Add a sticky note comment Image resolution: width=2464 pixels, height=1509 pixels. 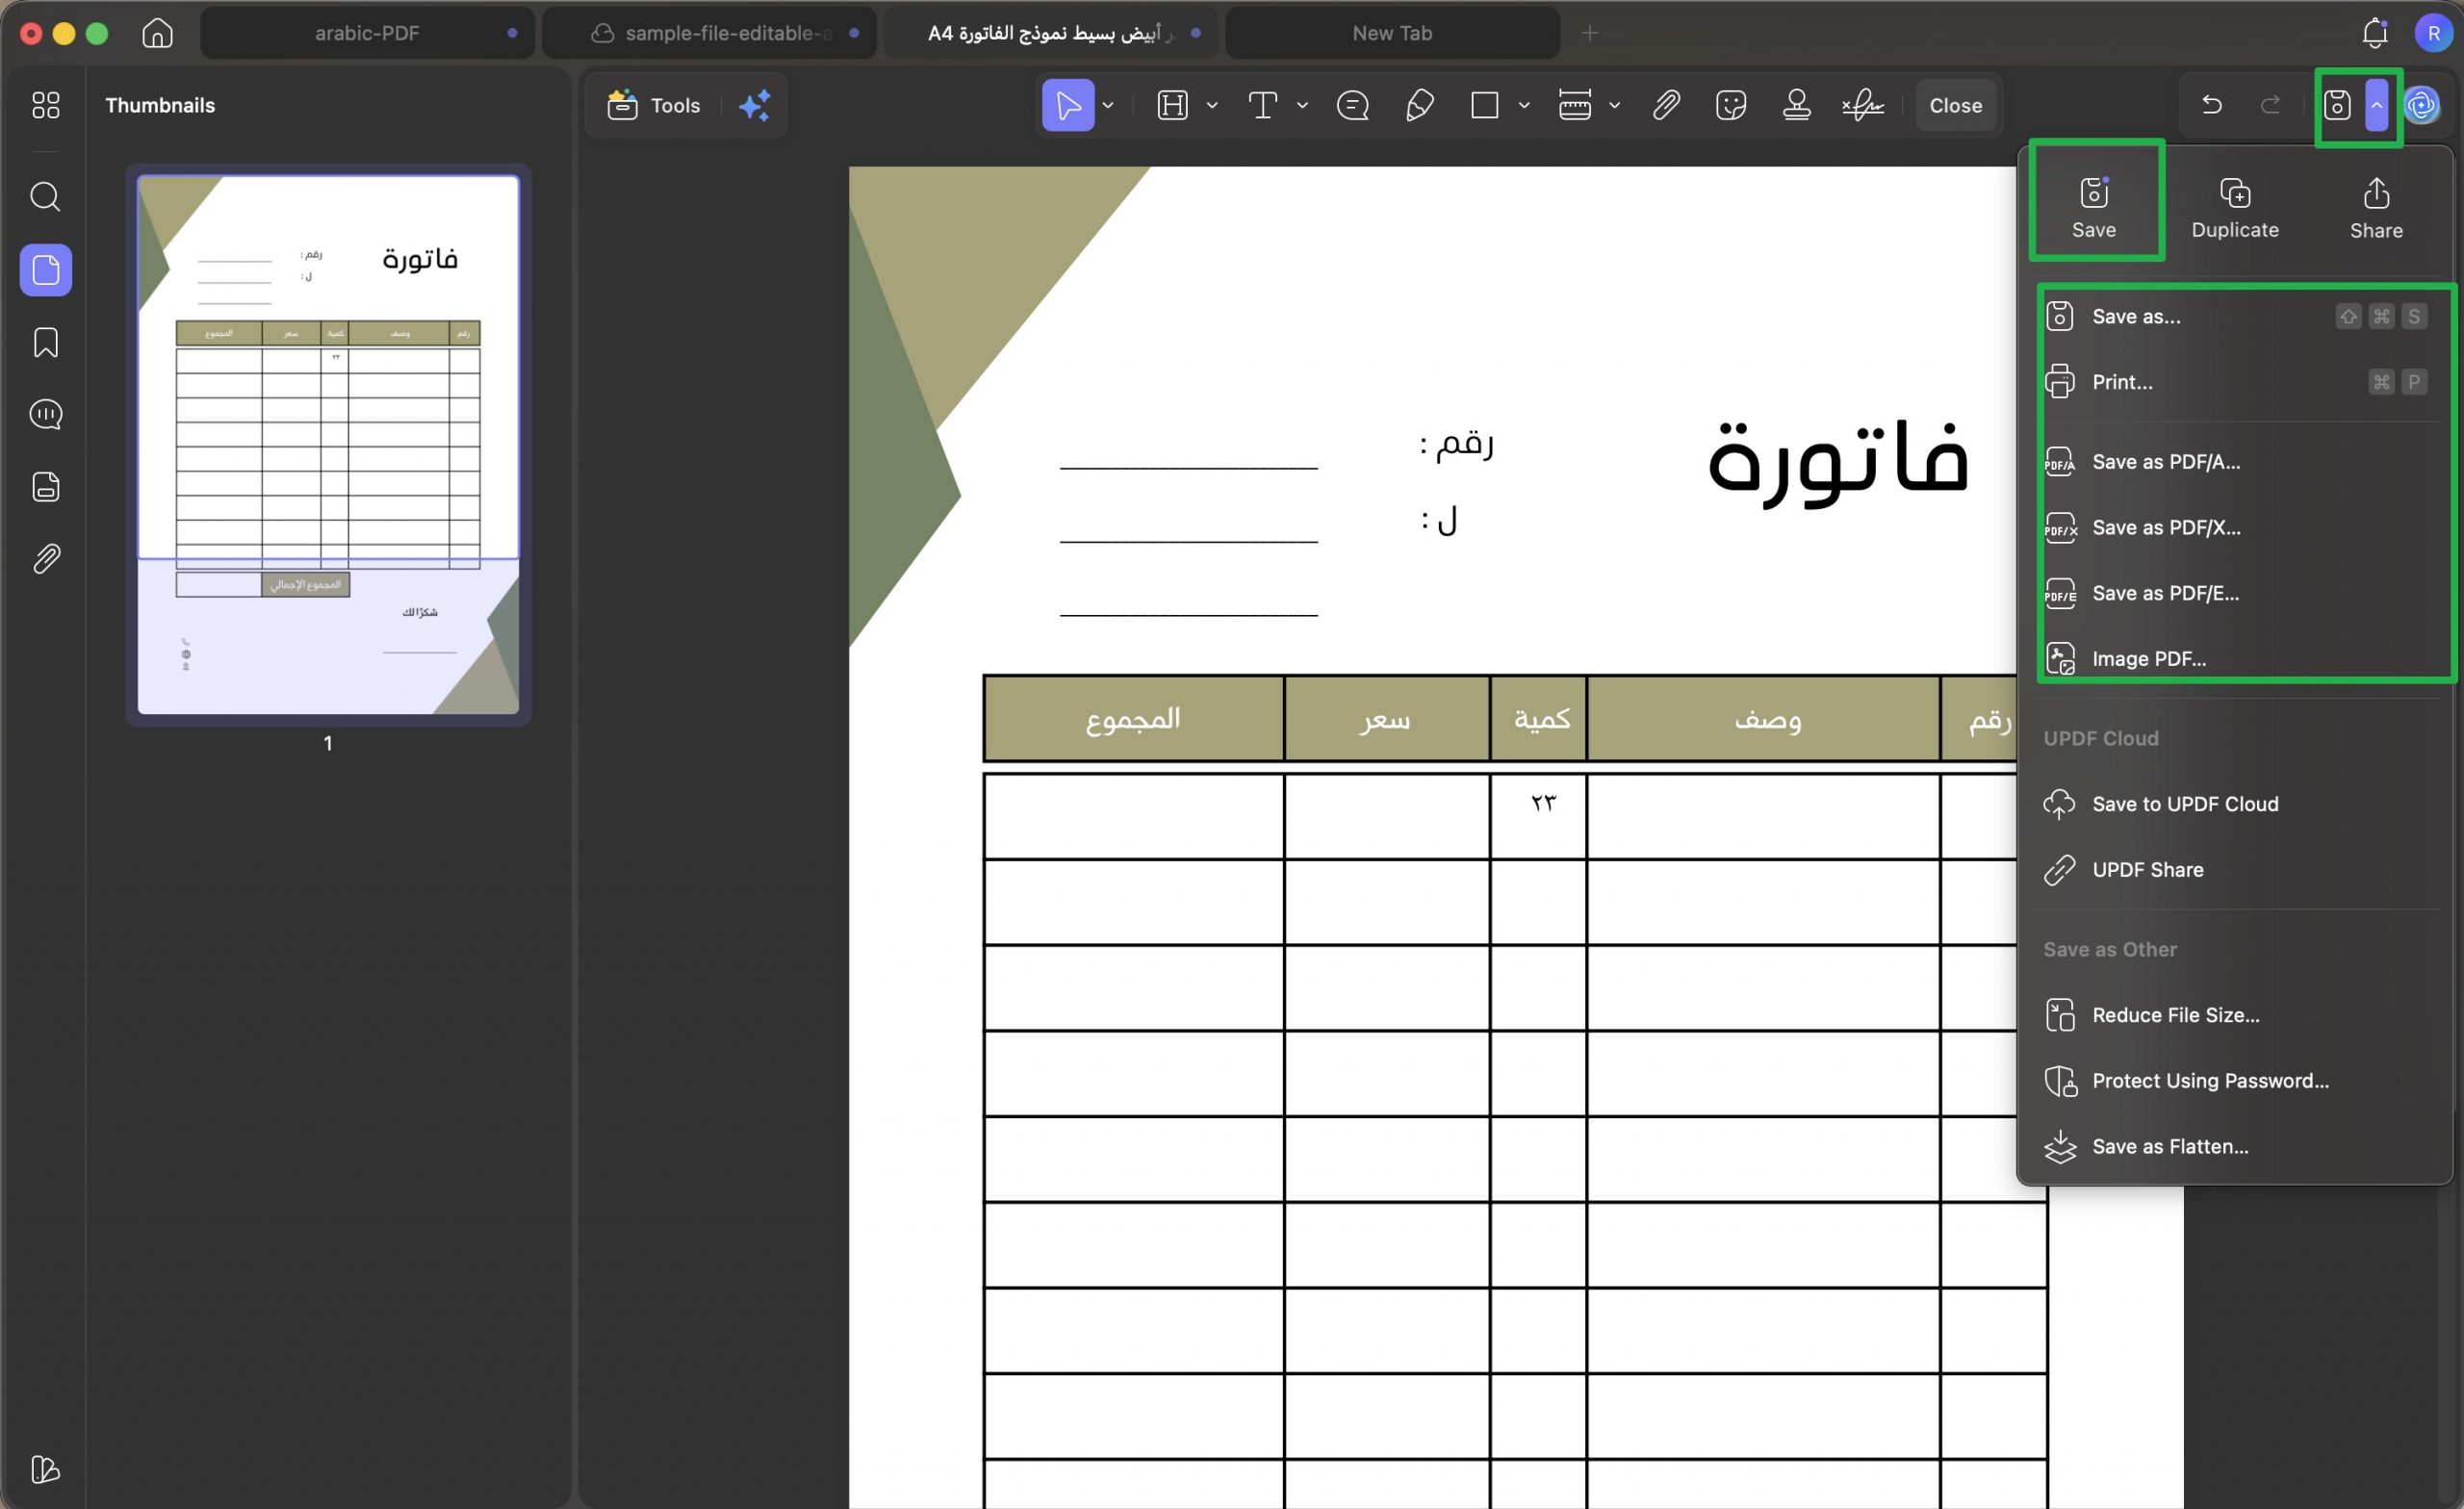tap(1353, 105)
